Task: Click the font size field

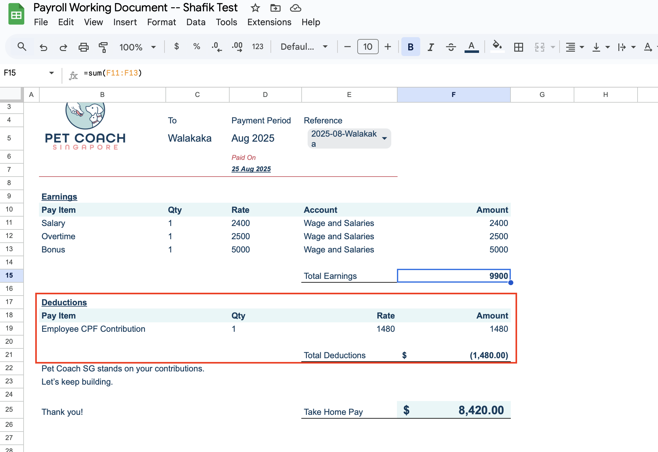Action: (368, 47)
